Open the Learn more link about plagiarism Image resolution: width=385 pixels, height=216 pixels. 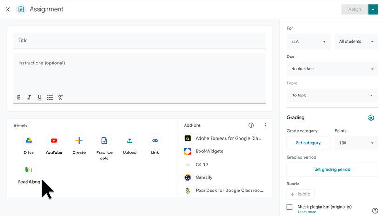pyautogui.click(x=307, y=212)
